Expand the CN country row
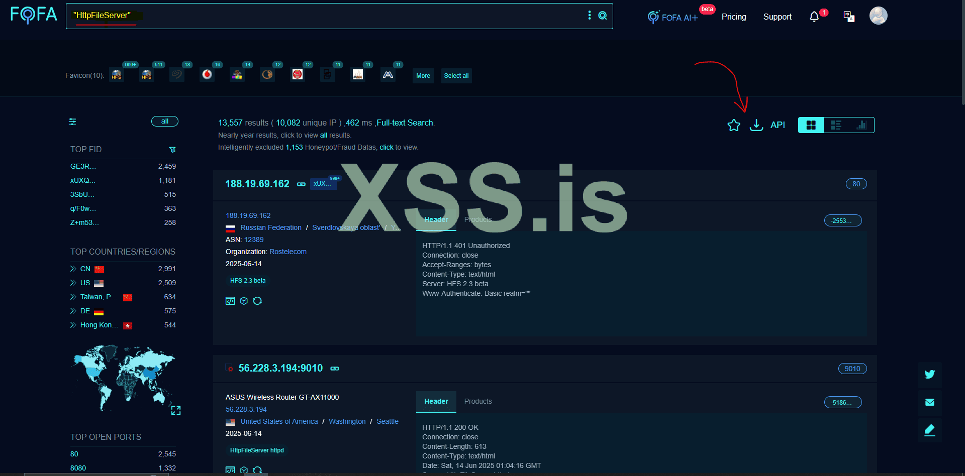 click(73, 269)
